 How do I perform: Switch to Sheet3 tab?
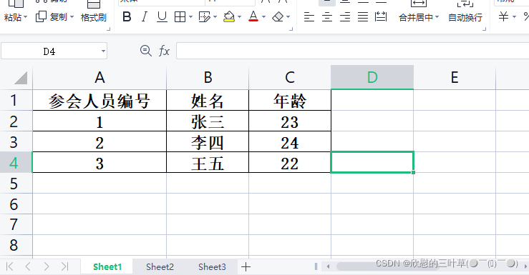tap(212, 267)
